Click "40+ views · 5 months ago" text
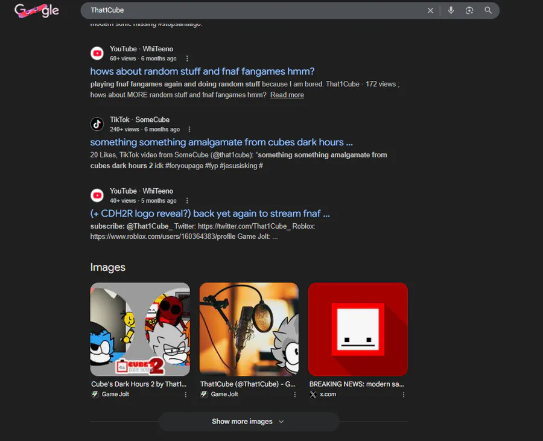 click(143, 200)
